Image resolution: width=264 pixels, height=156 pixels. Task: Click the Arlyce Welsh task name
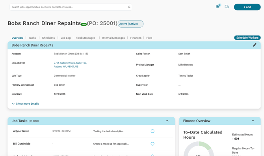tap(21, 131)
